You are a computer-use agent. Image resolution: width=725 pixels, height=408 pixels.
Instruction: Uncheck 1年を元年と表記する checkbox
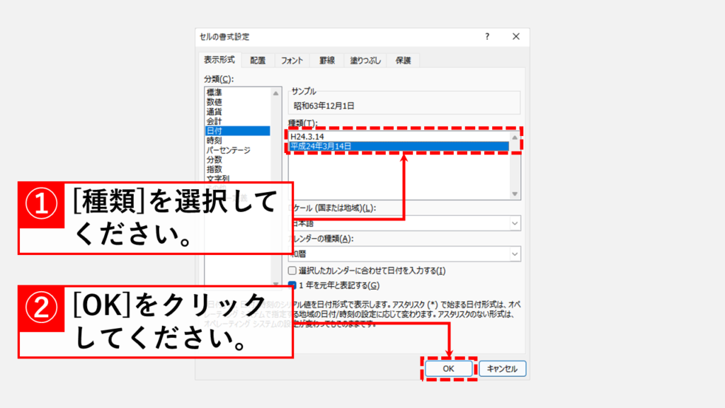click(293, 285)
